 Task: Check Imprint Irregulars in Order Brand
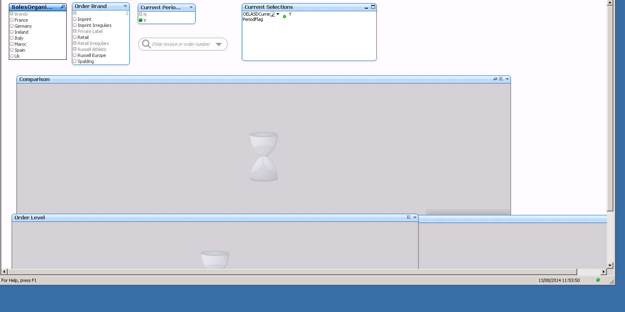pyautogui.click(x=75, y=25)
